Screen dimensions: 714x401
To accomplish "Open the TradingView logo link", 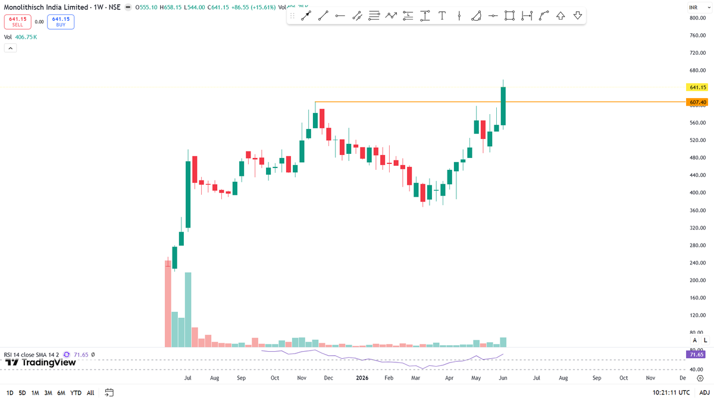I will (x=40, y=362).
